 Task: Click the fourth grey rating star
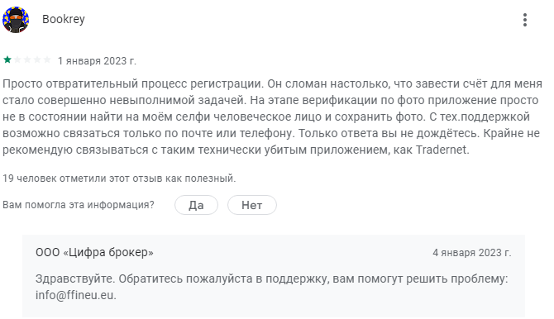tap(36, 60)
